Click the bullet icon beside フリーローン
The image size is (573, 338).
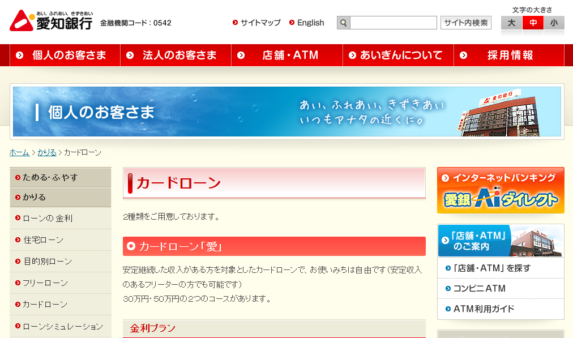[x=18, y=283]
